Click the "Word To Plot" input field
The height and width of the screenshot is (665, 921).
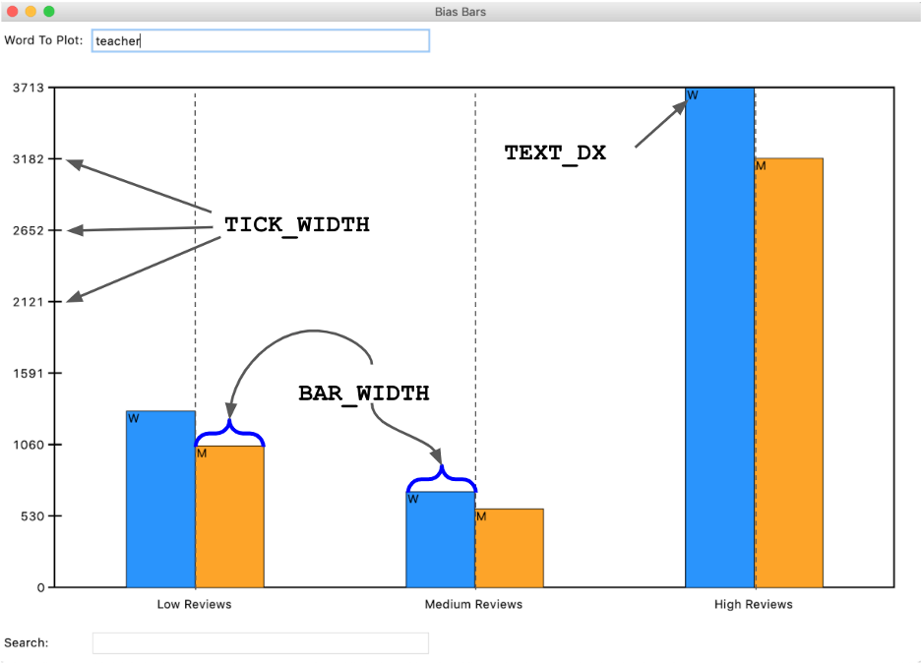261,40
